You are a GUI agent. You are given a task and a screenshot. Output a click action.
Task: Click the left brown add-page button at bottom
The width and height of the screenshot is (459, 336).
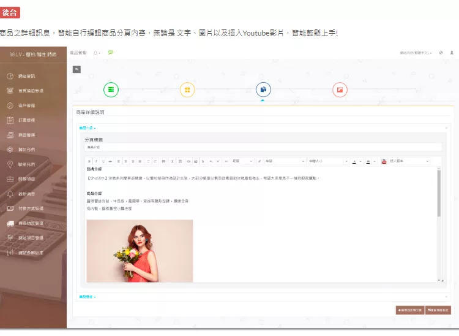[410, 310]
